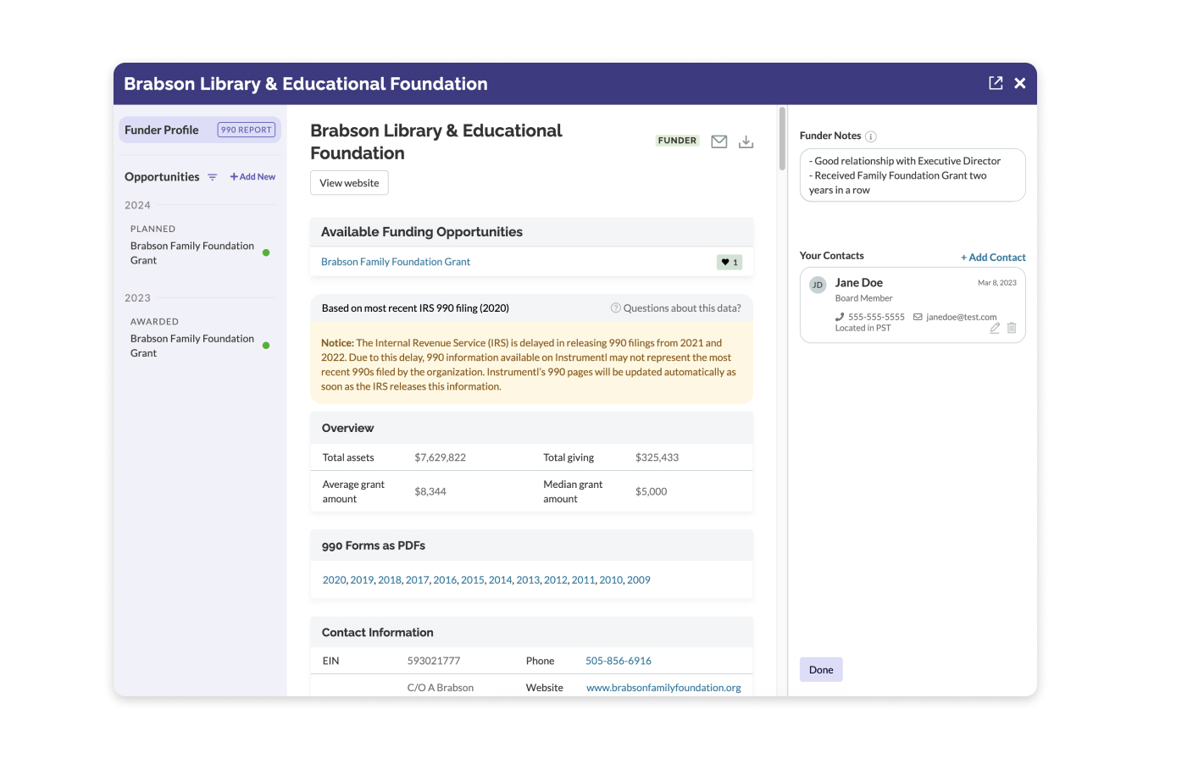
Task: Open the 2015 Form 990 PDF
Action: [x=473, y=580]
